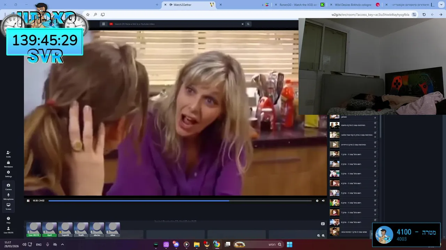Image resolution: width=446 pixels, height=250 pixels.
Task: Reload the page
Action: (424, 15)
